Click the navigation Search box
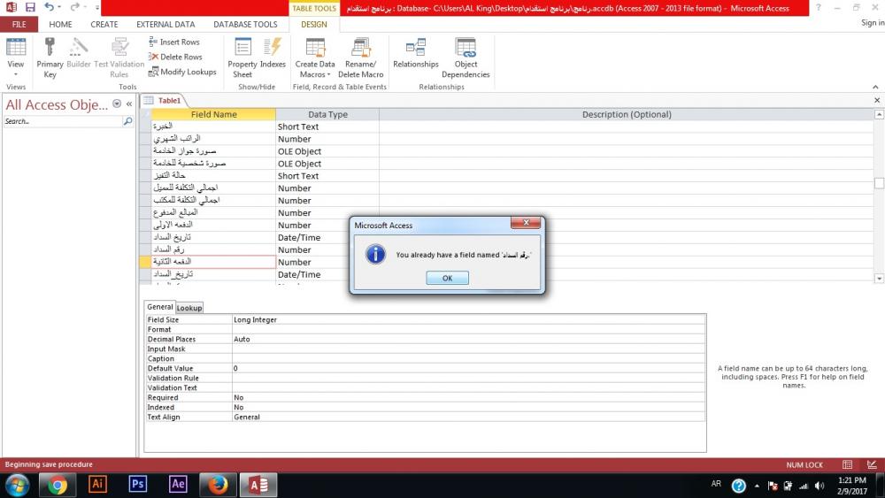The height and width of the screenshot is (498, 885). click(62, 121)
